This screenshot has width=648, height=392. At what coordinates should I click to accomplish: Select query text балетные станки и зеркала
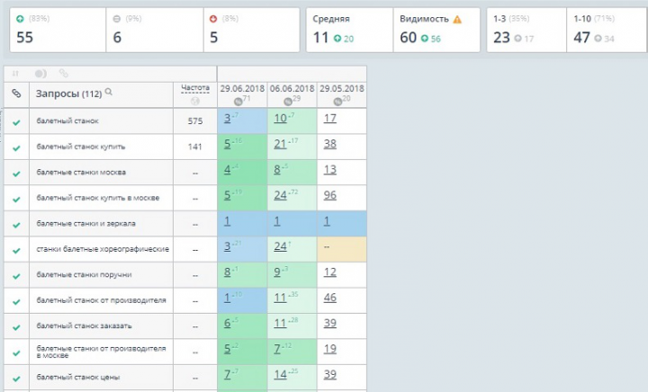[x=86, y=224]
